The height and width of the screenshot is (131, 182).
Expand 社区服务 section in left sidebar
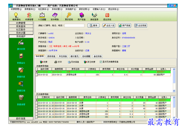click(21, 30)
